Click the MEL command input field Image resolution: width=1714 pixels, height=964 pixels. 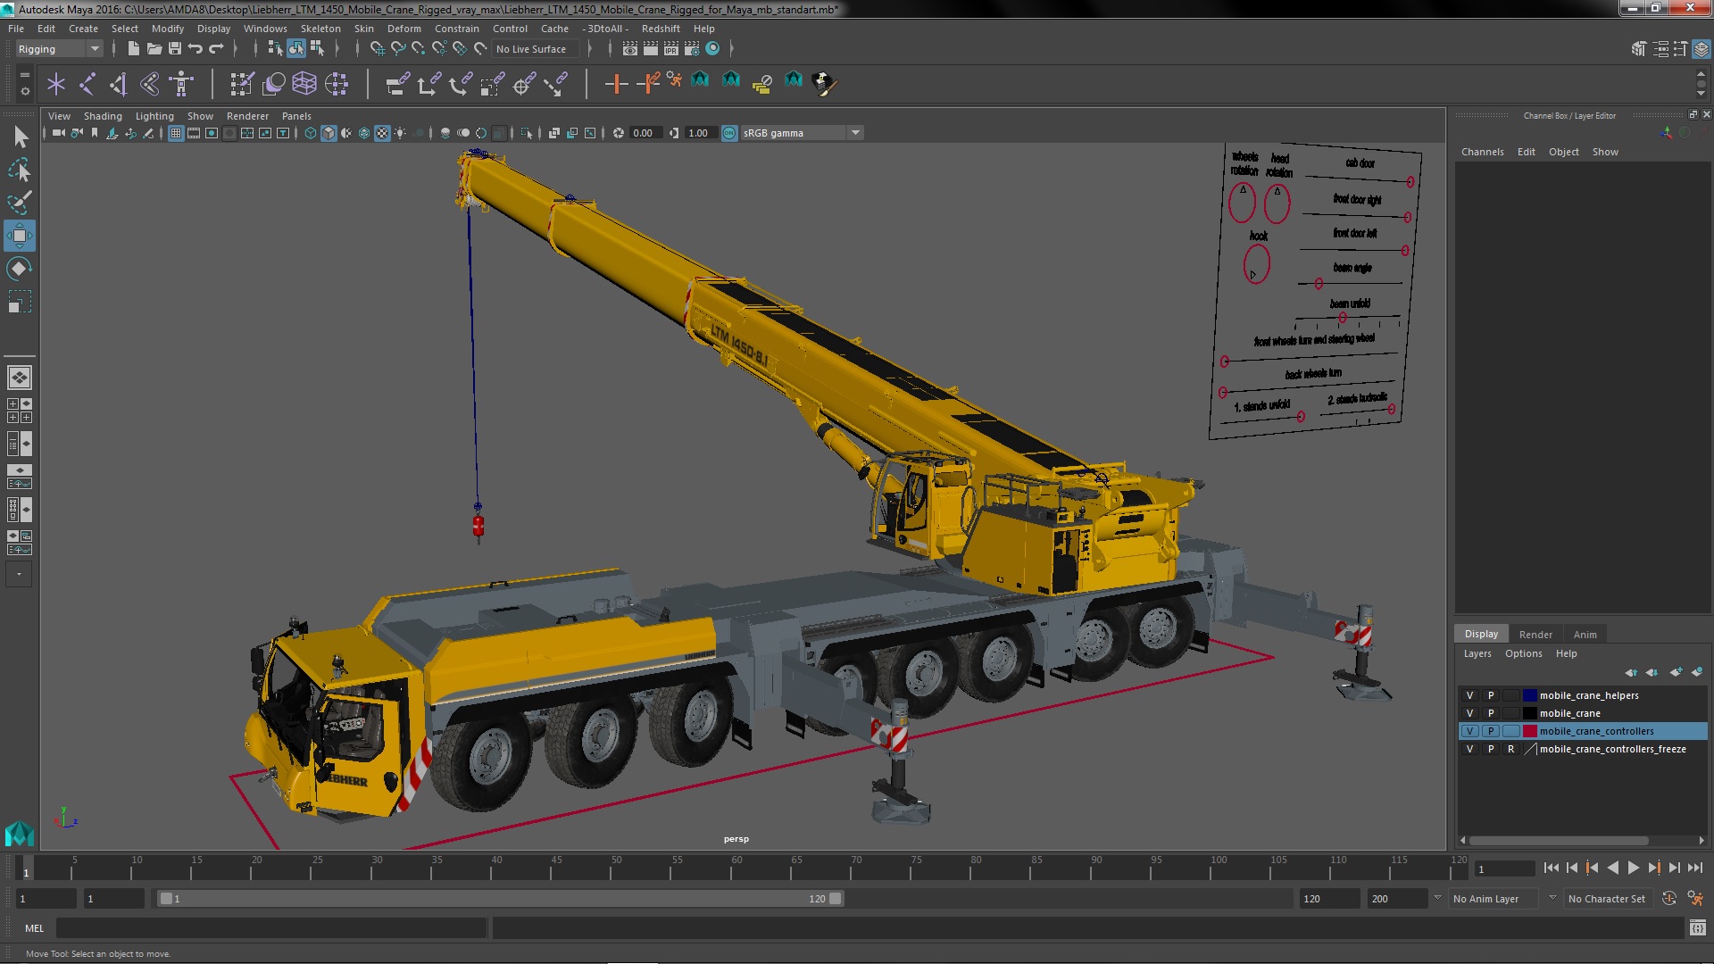tap(271, 928)
